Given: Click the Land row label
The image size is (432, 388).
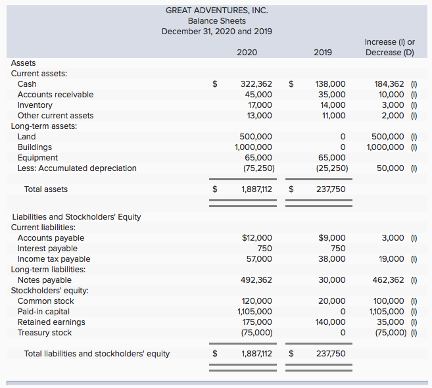Looking at the screenshot, I should point(26,136).
